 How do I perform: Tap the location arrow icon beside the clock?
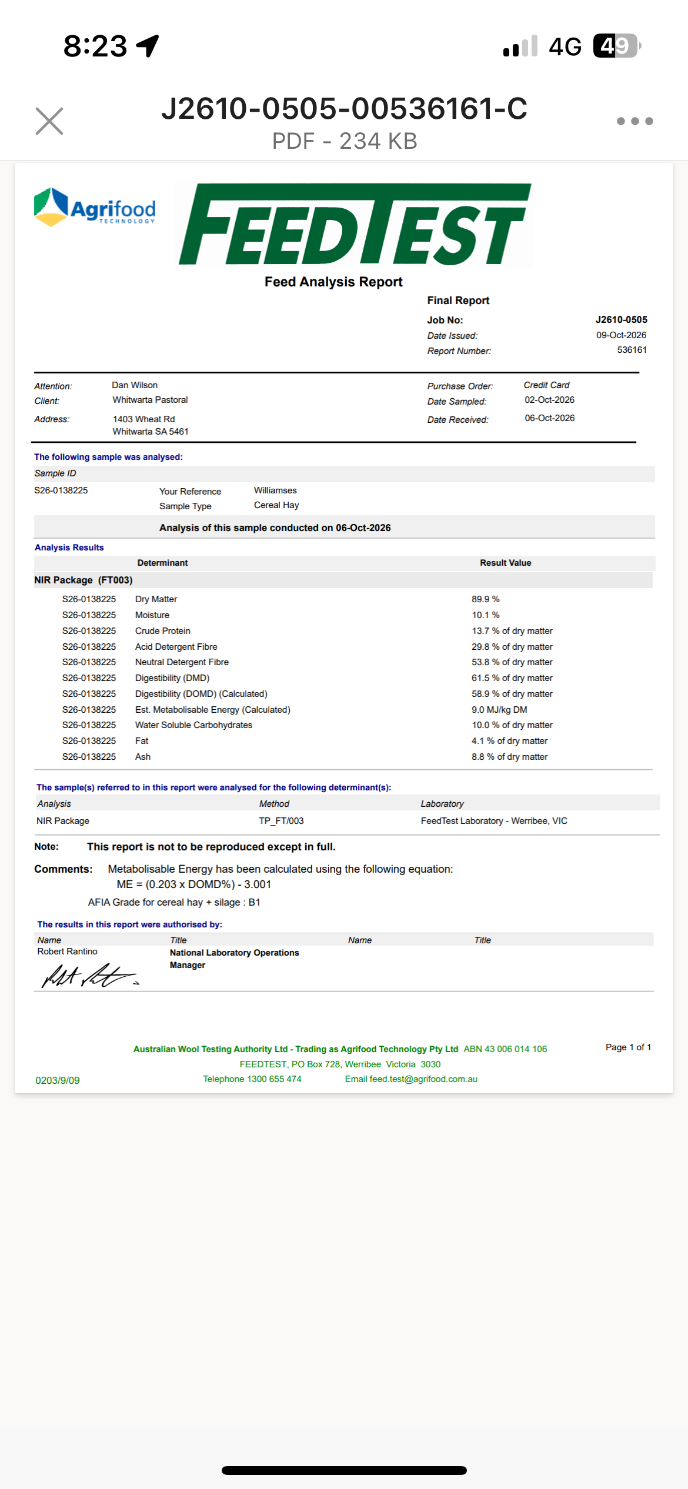tap(148, 46)
